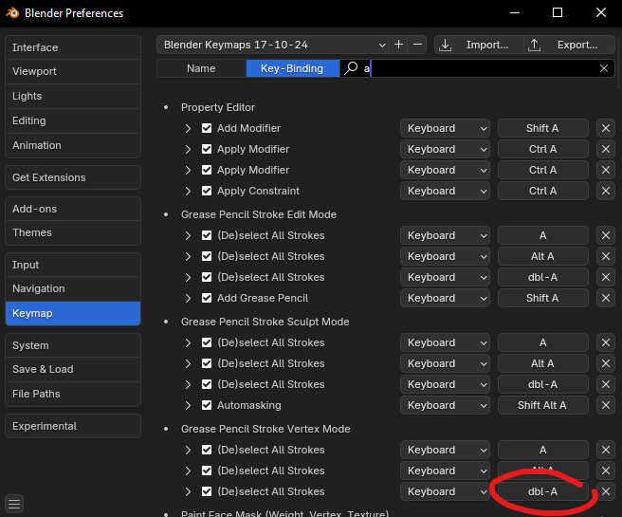
Task: Uncheck Sculpt Mode A (De)select All Strokes
Action: click(207, 342)
